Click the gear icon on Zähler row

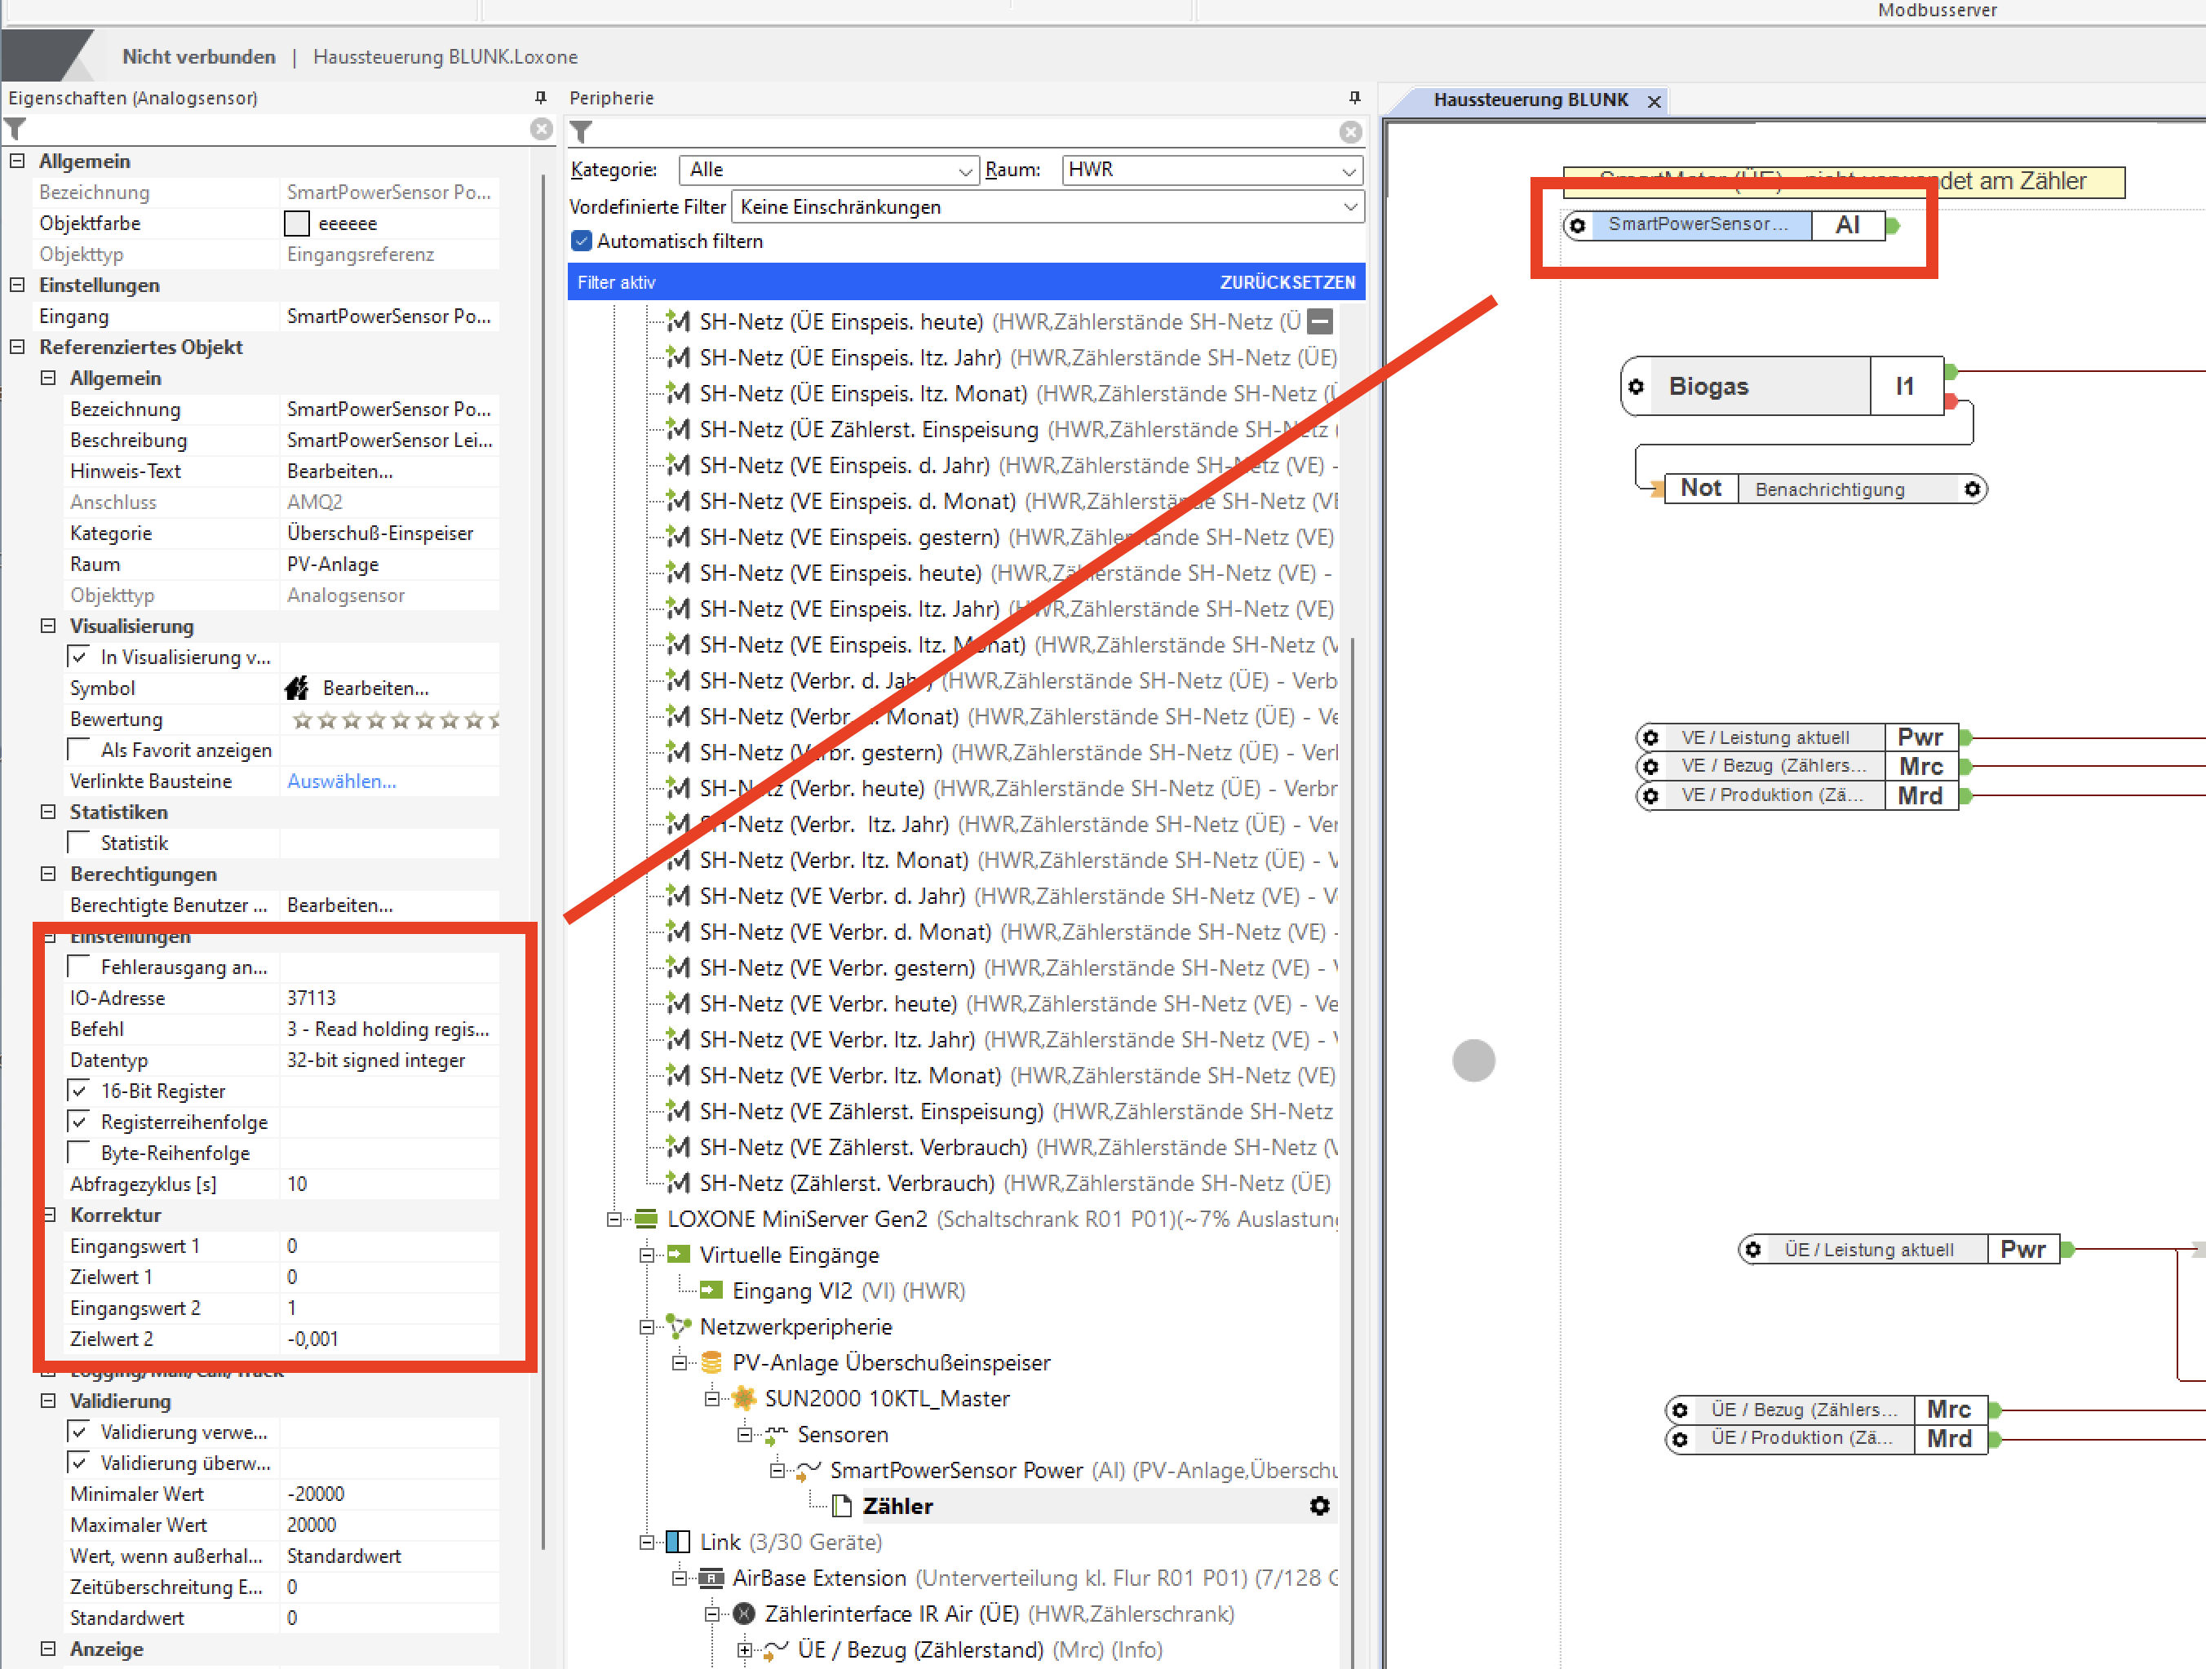[1319, 1506]
